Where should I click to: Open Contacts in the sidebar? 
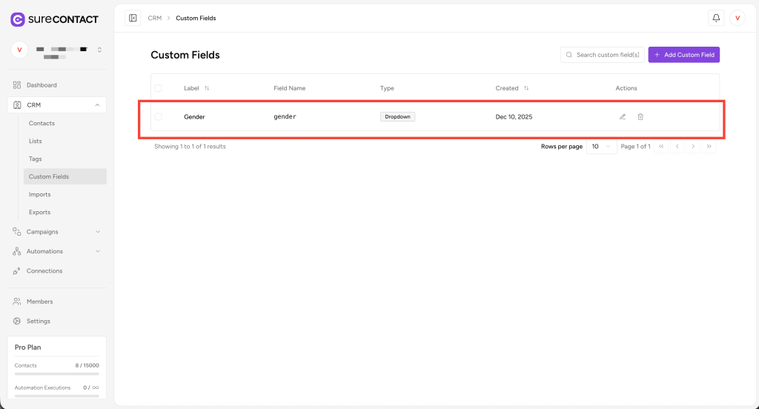click(x=42, y=123)
